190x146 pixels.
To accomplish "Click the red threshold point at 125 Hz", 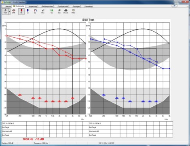I will point(7,36).
